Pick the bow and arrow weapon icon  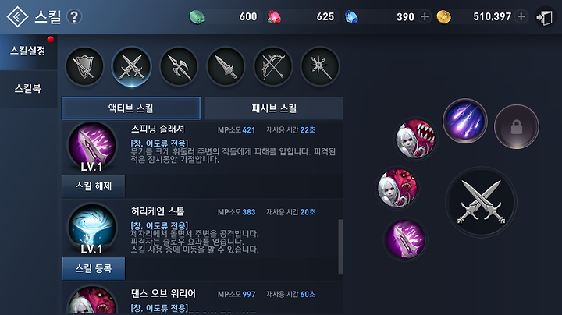coord(272,66)
